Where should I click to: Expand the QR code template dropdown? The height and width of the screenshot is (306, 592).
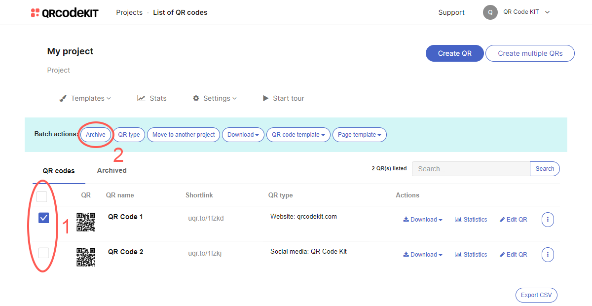(x=298, y=134)
